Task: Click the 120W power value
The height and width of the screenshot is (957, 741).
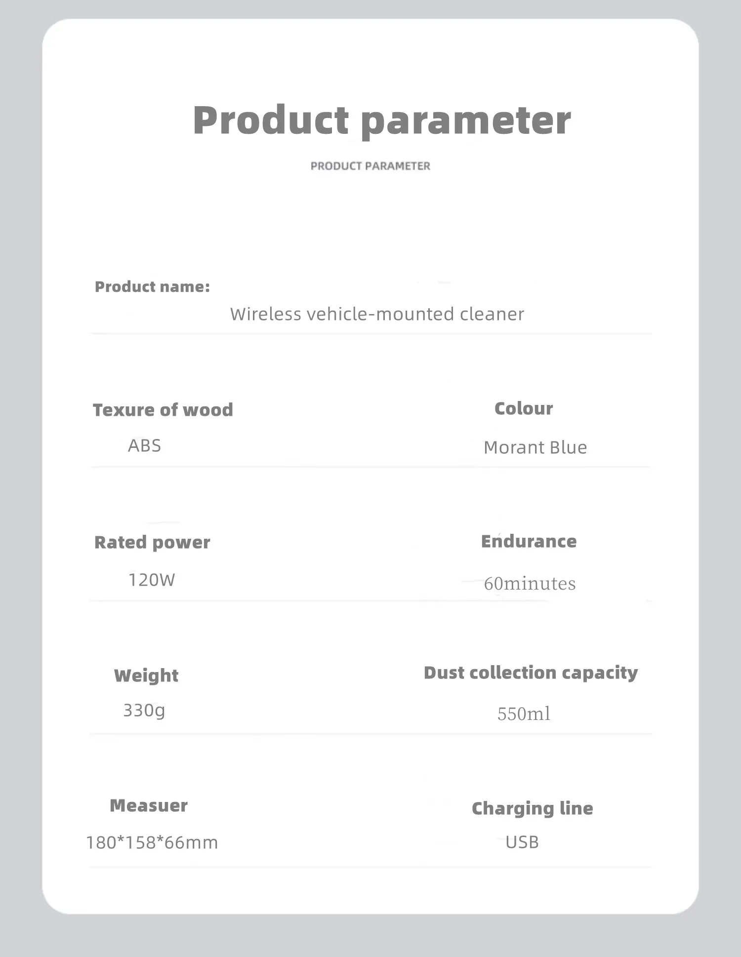Action: point(152,580)
